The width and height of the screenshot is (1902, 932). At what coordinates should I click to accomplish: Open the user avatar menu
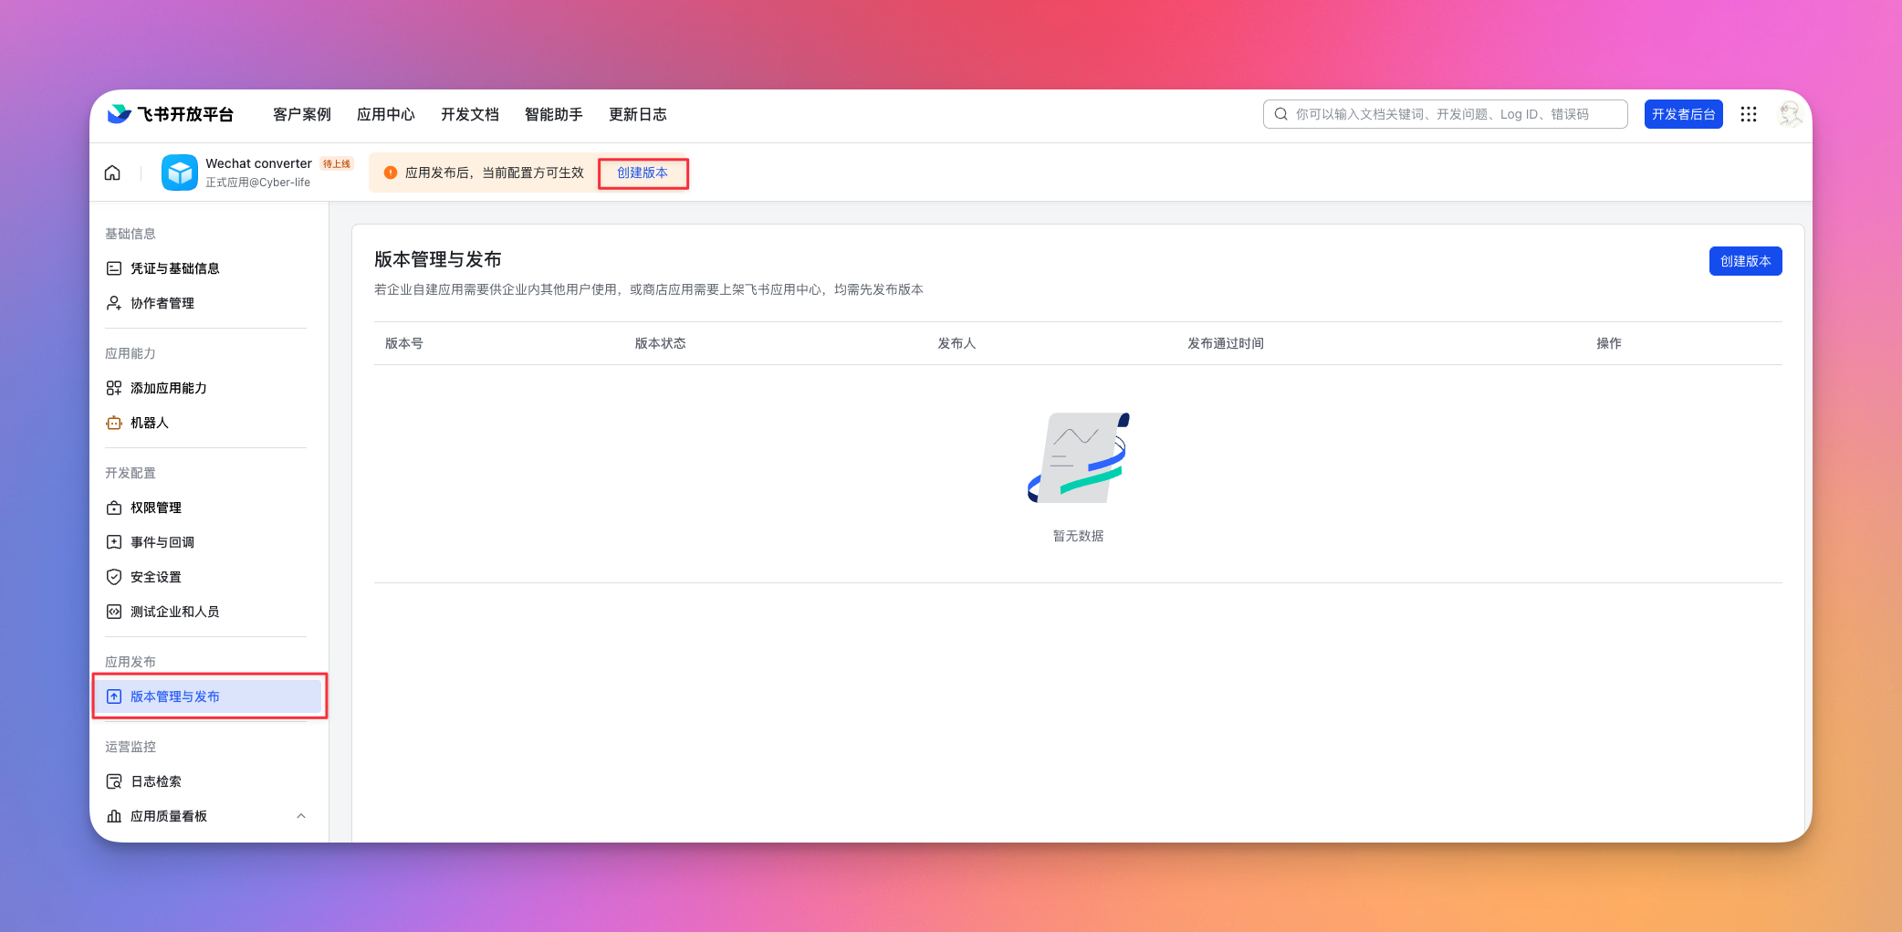(1790, 114)
